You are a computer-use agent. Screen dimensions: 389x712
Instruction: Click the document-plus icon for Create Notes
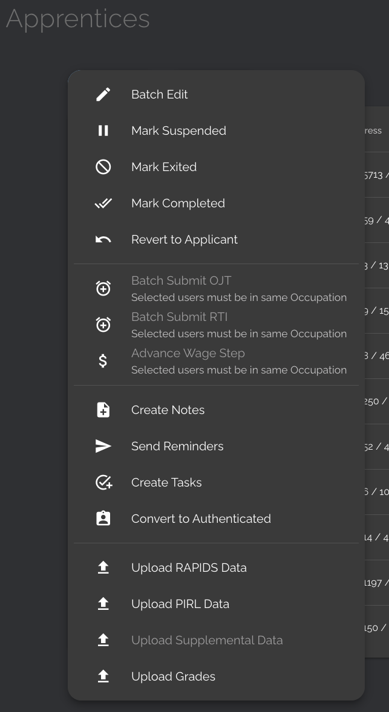click(103, 410)
